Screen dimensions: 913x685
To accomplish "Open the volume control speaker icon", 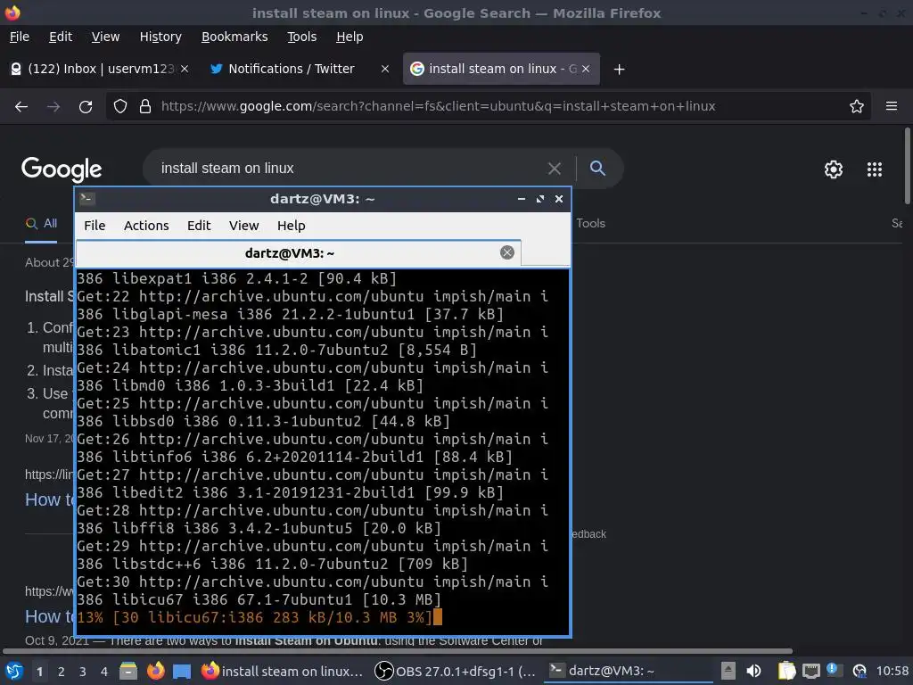I will click(753, 672).
